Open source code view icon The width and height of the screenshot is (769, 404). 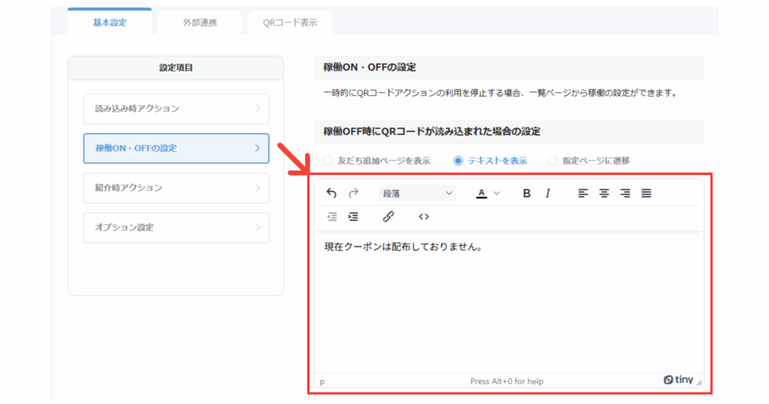(424, 217)
